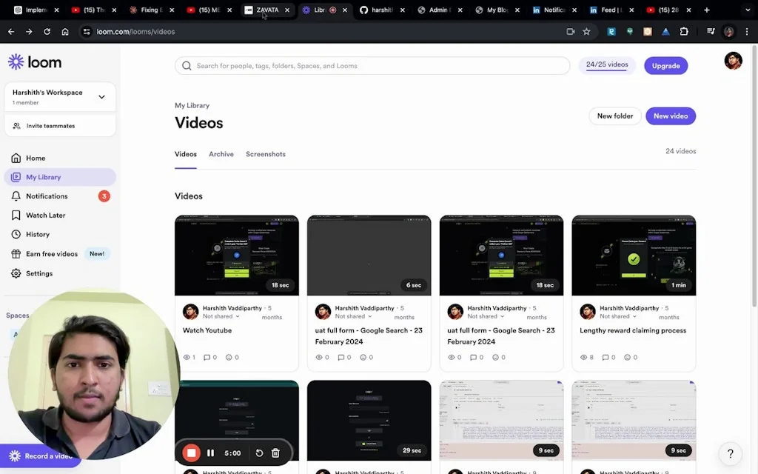Click the Upgrade button
Image resolution: width=758 pixels, height=474 pixels.
(665, 65)
